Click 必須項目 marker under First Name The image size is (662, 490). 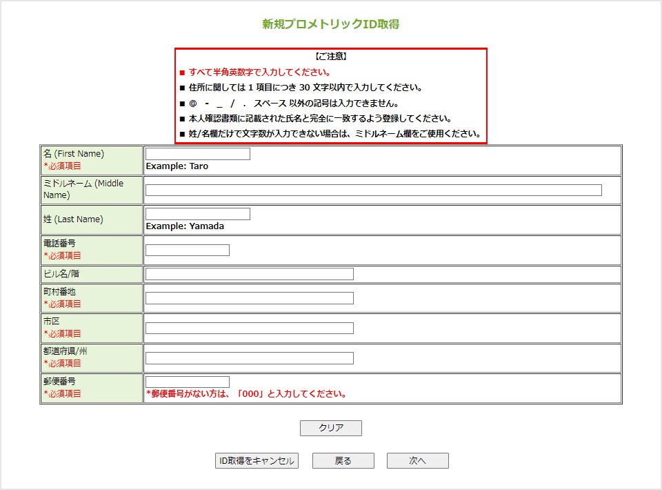(x=62, y=166)
